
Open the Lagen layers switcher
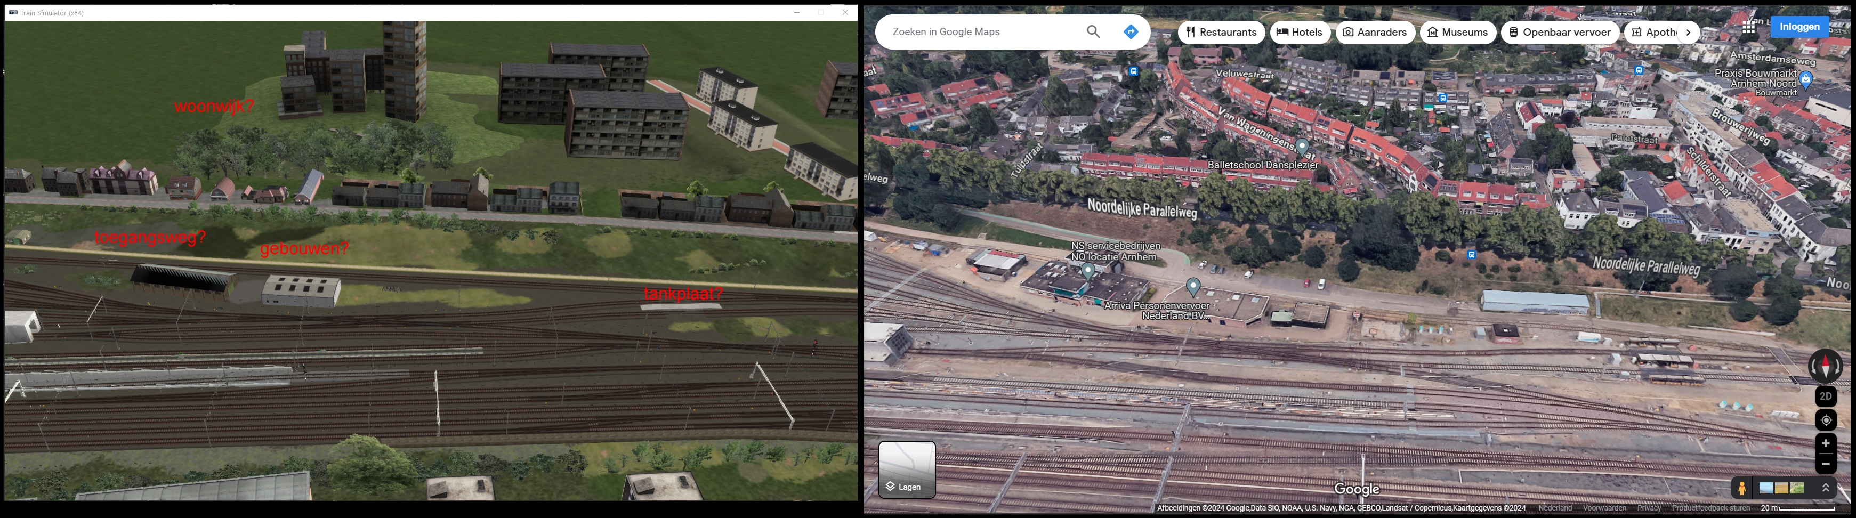(906, 470)
